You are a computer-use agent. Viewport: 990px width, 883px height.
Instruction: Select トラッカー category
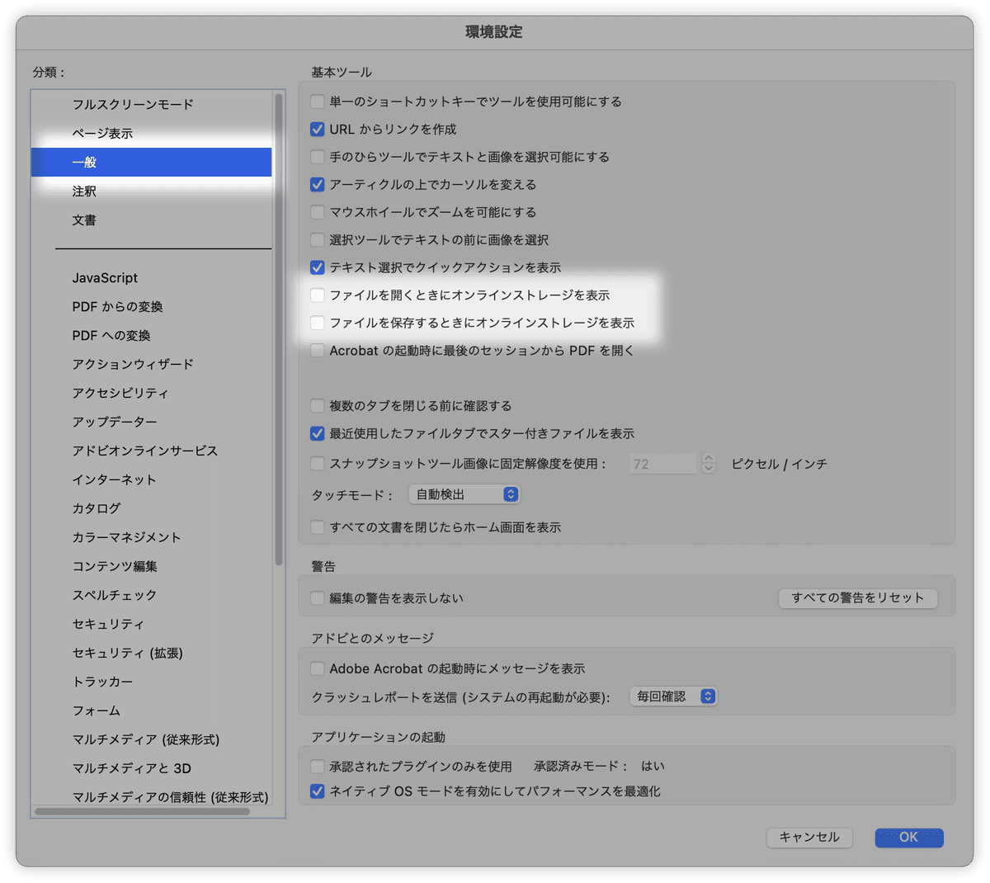pos(152,682)
